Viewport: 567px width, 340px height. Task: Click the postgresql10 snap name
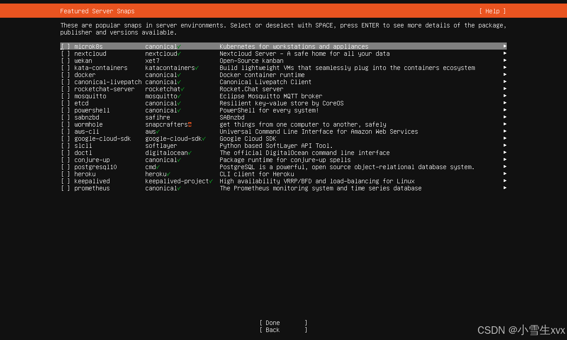(96, 167)
